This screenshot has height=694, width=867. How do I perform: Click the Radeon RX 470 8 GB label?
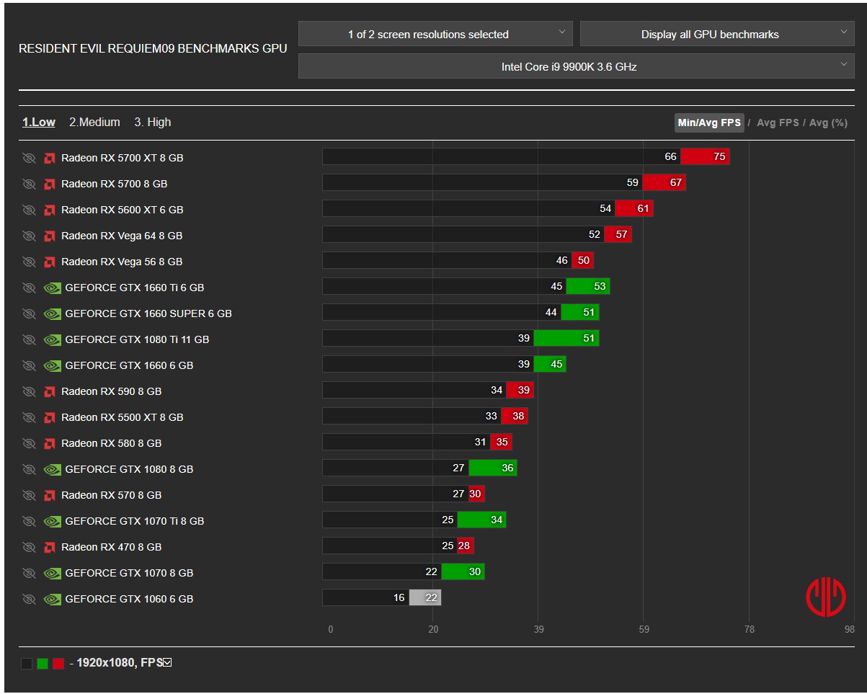(111, 547)
